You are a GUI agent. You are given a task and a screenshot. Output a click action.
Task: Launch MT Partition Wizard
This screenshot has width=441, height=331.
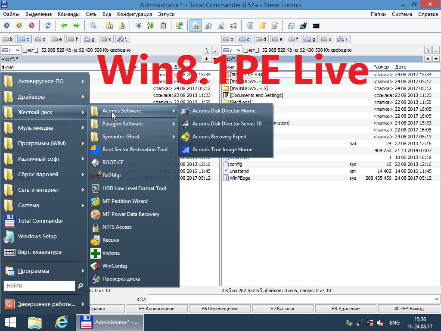pyautogui.click(x=134, y=201)
